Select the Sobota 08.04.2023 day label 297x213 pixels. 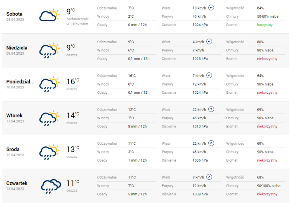15,16
